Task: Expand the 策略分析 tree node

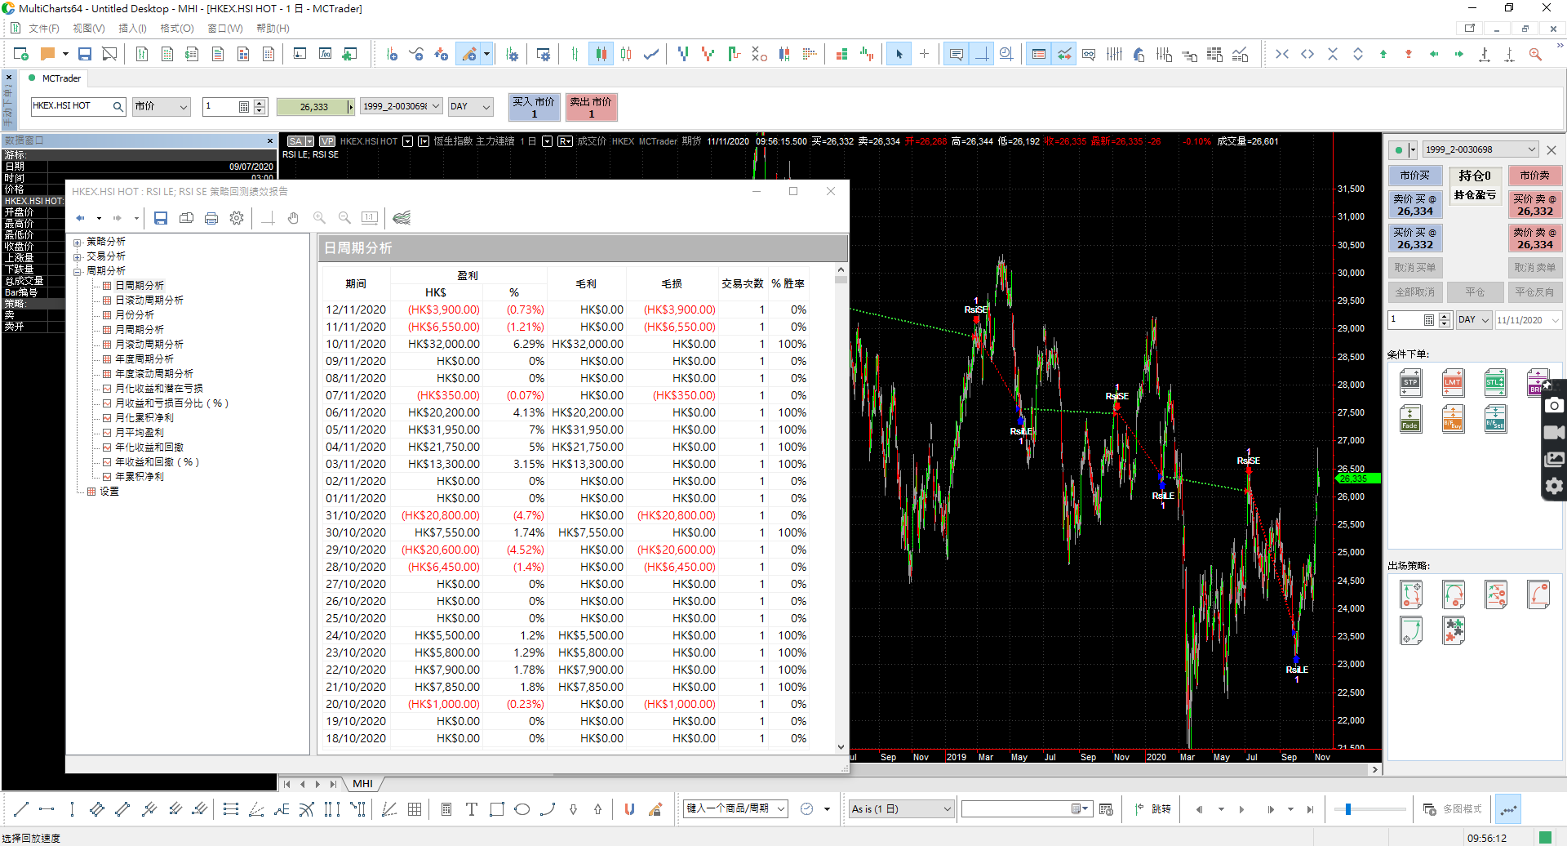Action: point(78,242)
